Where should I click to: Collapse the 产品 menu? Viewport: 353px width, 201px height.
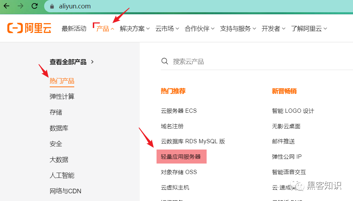[x=105, y=29]
